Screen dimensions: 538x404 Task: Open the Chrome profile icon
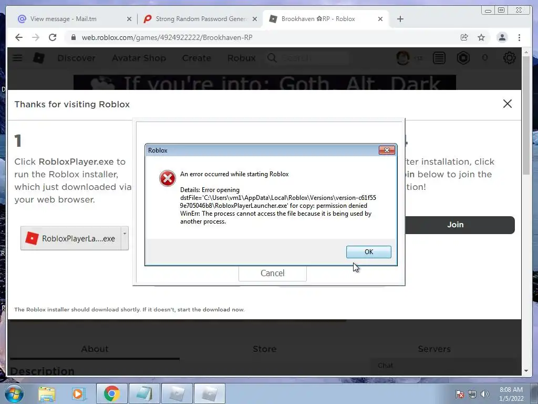tap(502, 37)
